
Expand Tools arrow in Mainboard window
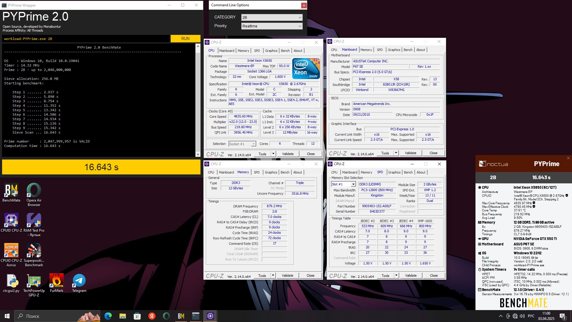coord(396,153)
